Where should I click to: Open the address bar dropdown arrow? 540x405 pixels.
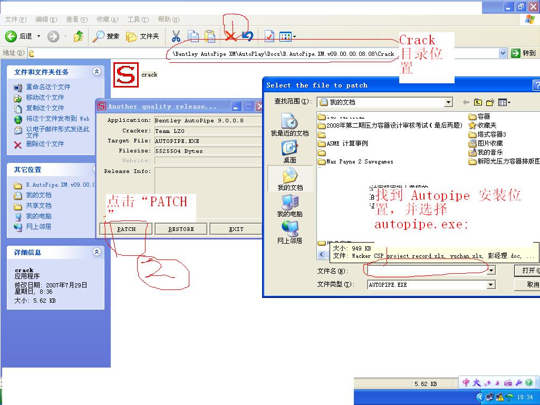pos(503,53)
